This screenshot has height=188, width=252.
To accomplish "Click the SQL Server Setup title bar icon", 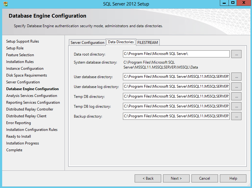I will (5, 4).
